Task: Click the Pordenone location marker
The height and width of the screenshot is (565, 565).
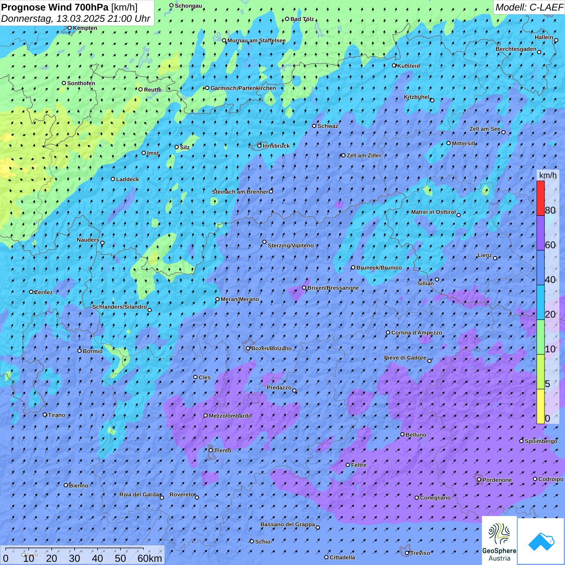Action: (x=479, y=480)
